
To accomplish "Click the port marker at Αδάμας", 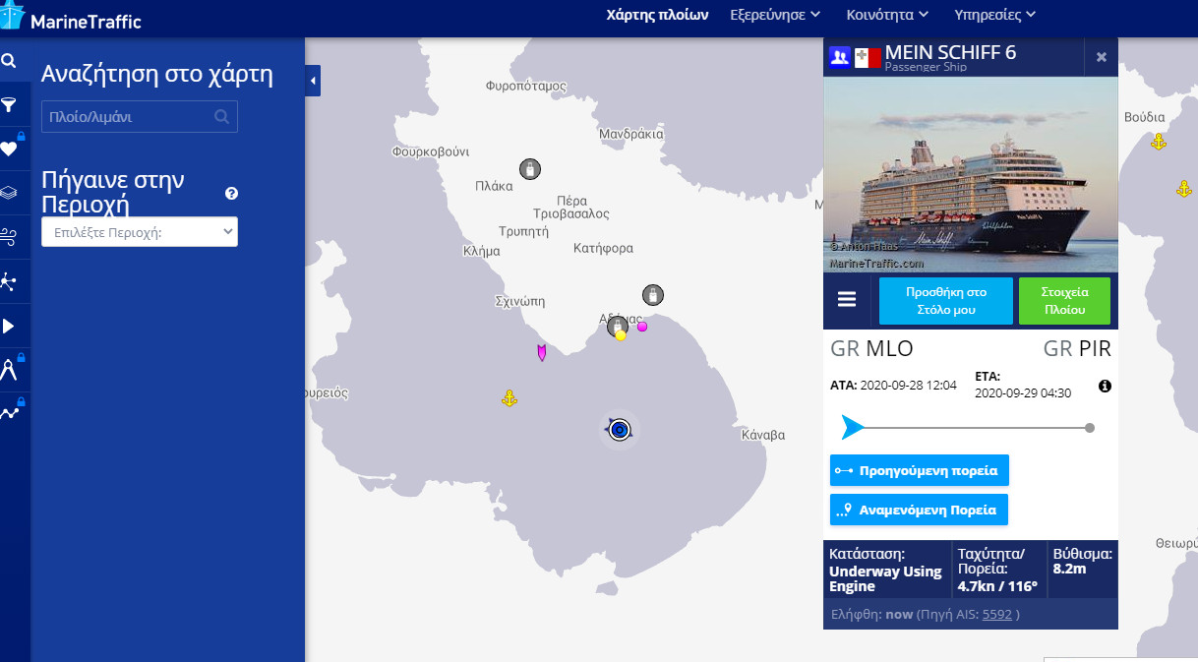I will (617, 325).
